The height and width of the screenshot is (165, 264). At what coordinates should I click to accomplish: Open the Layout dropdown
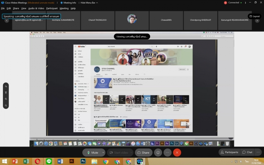point(254,16)
